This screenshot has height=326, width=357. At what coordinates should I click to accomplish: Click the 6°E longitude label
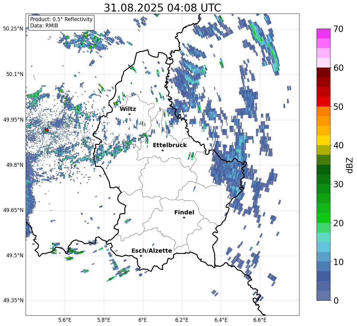pos(143,320)
